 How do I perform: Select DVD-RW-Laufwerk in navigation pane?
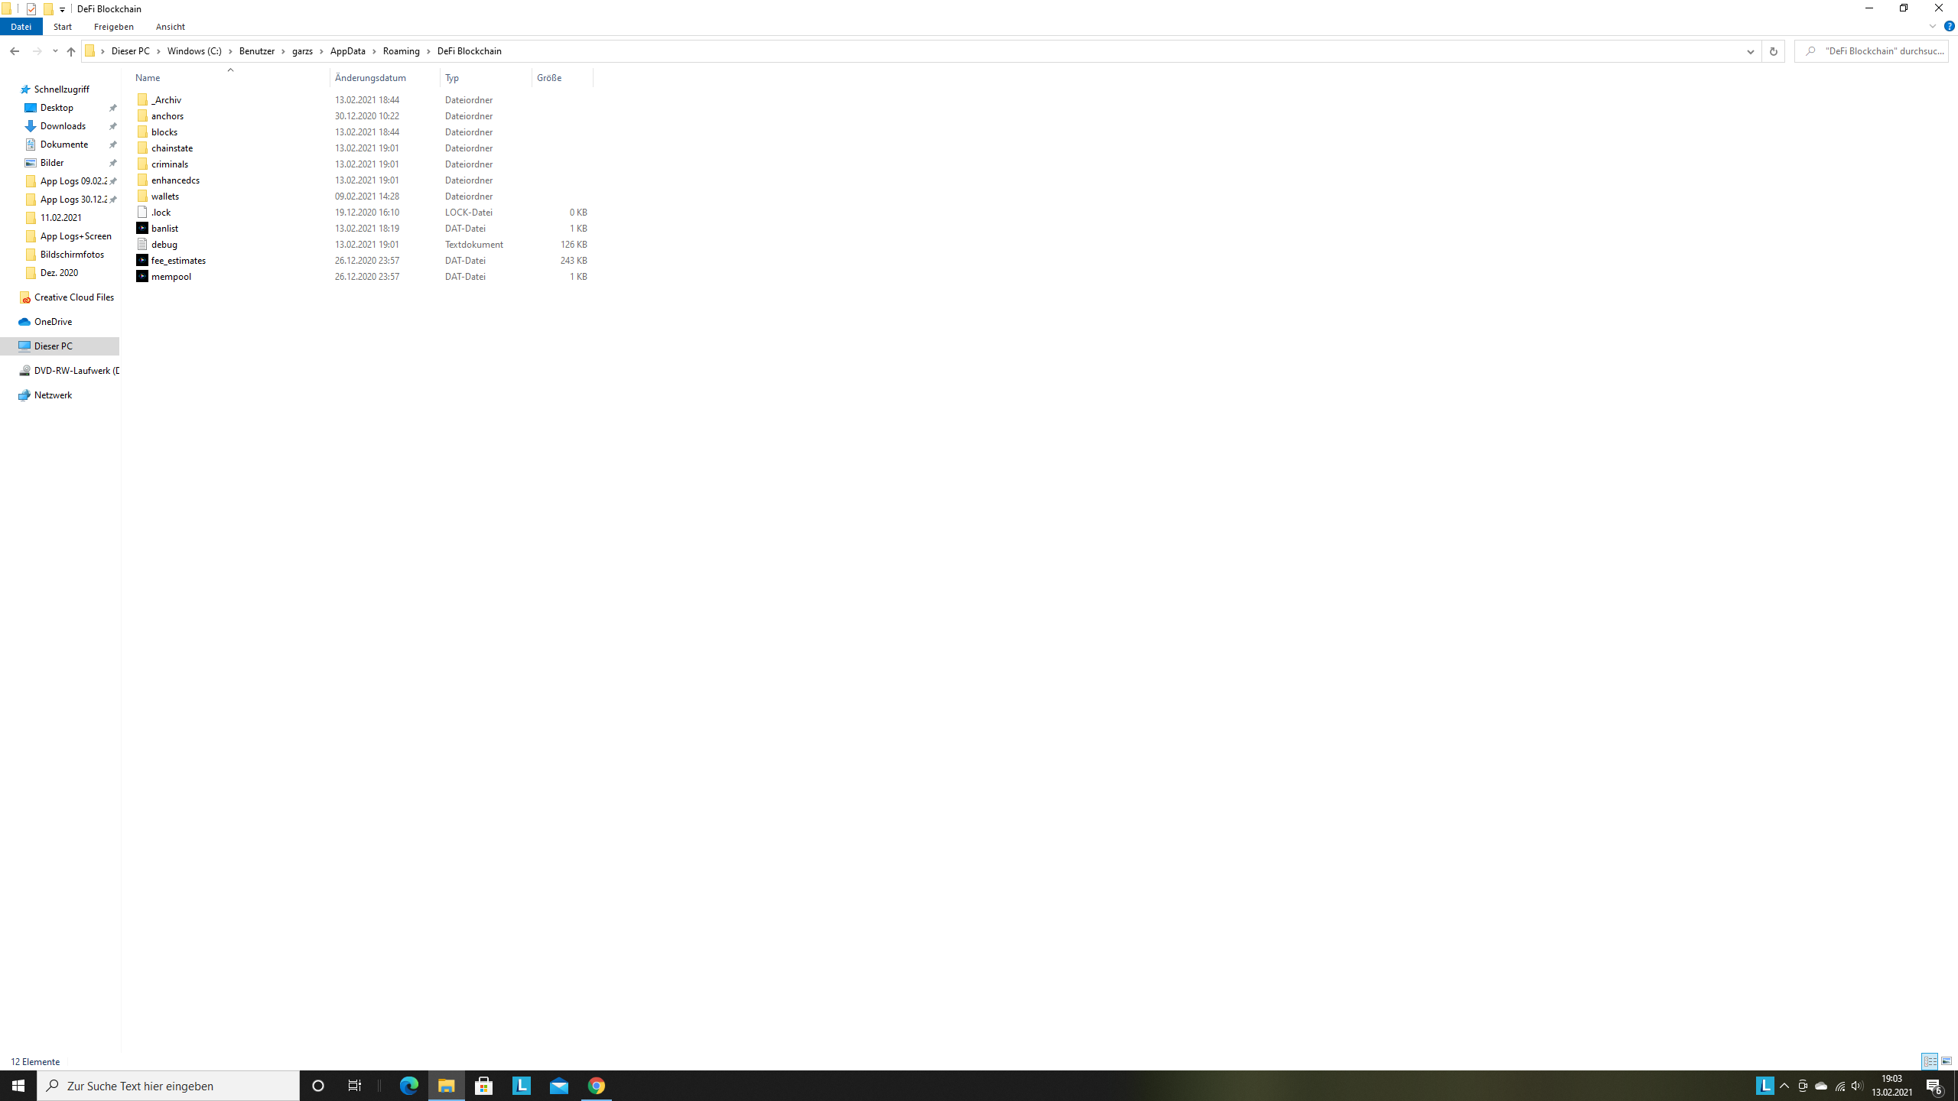click(x=76, y=371)
